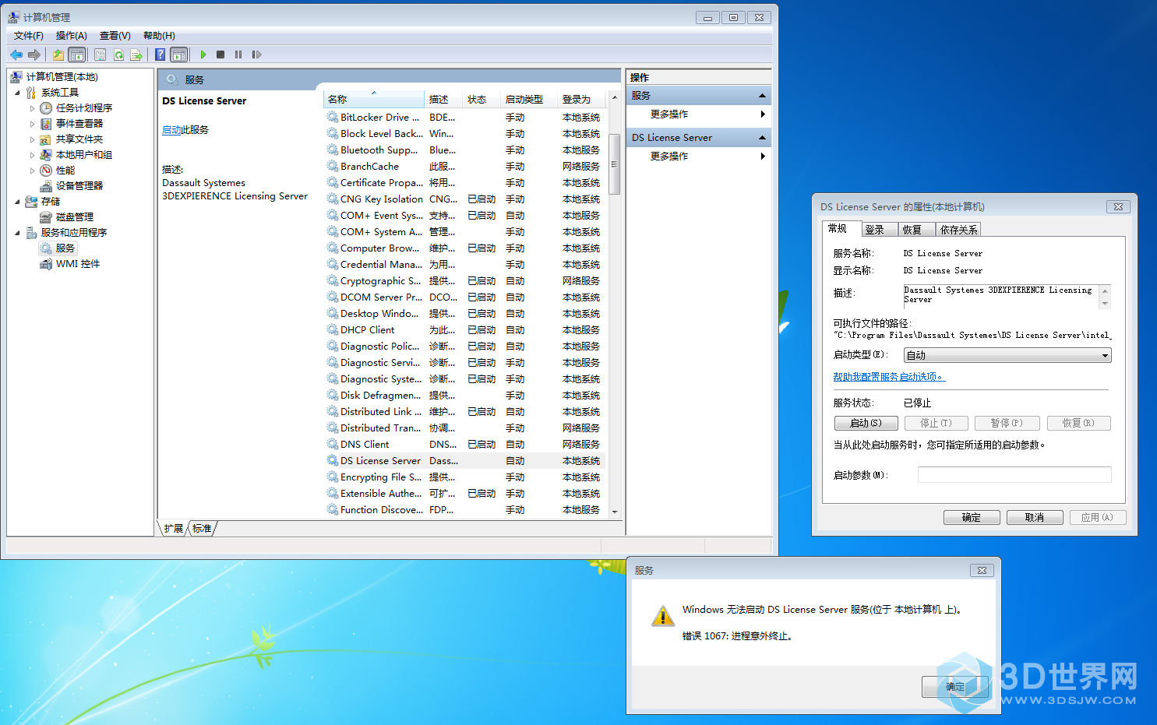Click the services list scrollbar down arrow
The height and width of the screenshot is (725, 1157).
pos(615,512)
